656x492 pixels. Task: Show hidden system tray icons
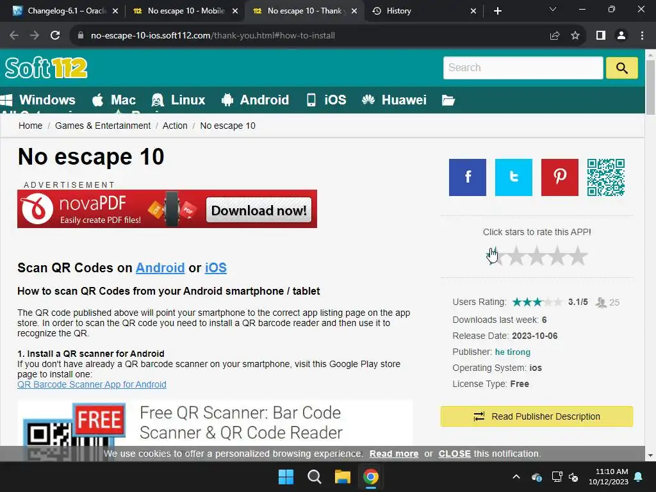coord(516,477)
